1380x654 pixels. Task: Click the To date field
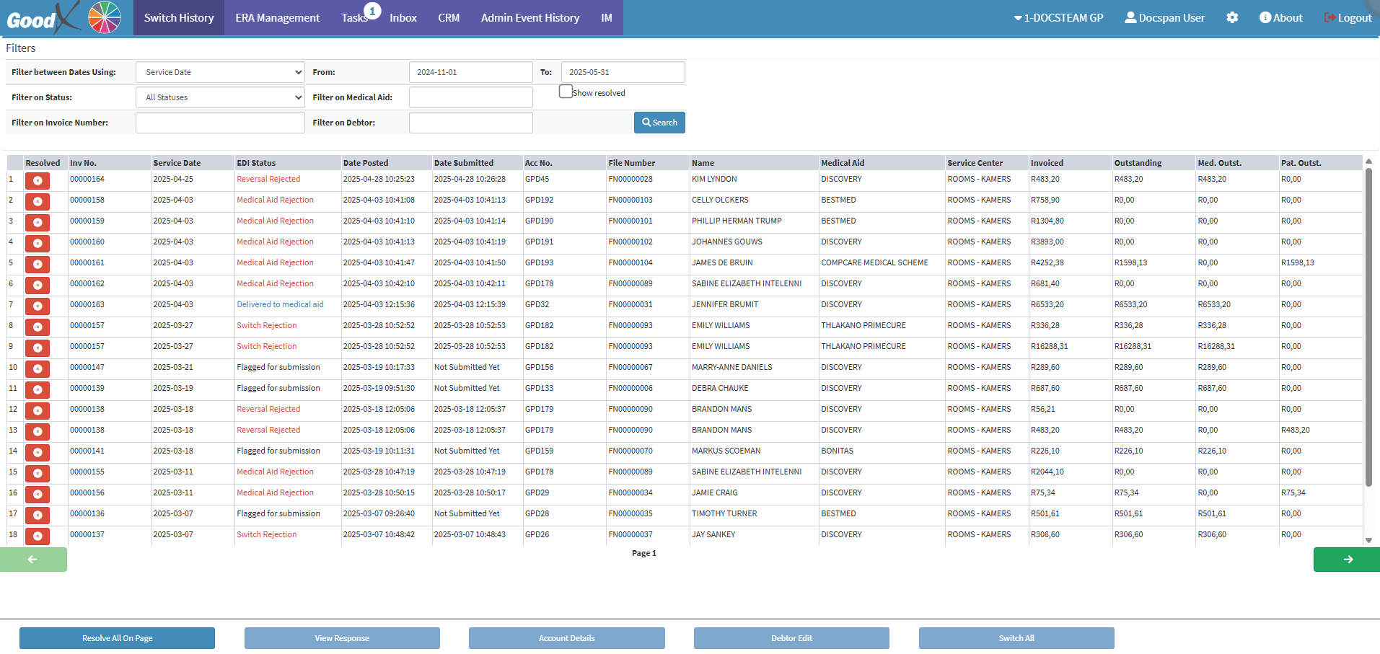623,72
